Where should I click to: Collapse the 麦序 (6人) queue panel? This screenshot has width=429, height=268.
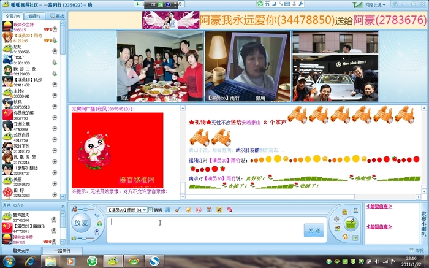click(x=63, y=205)
